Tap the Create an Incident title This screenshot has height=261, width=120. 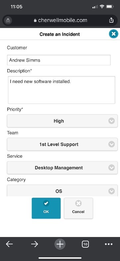[60, 34]
